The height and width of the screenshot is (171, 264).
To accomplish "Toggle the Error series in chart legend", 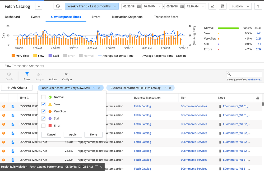I will (69, 56).
